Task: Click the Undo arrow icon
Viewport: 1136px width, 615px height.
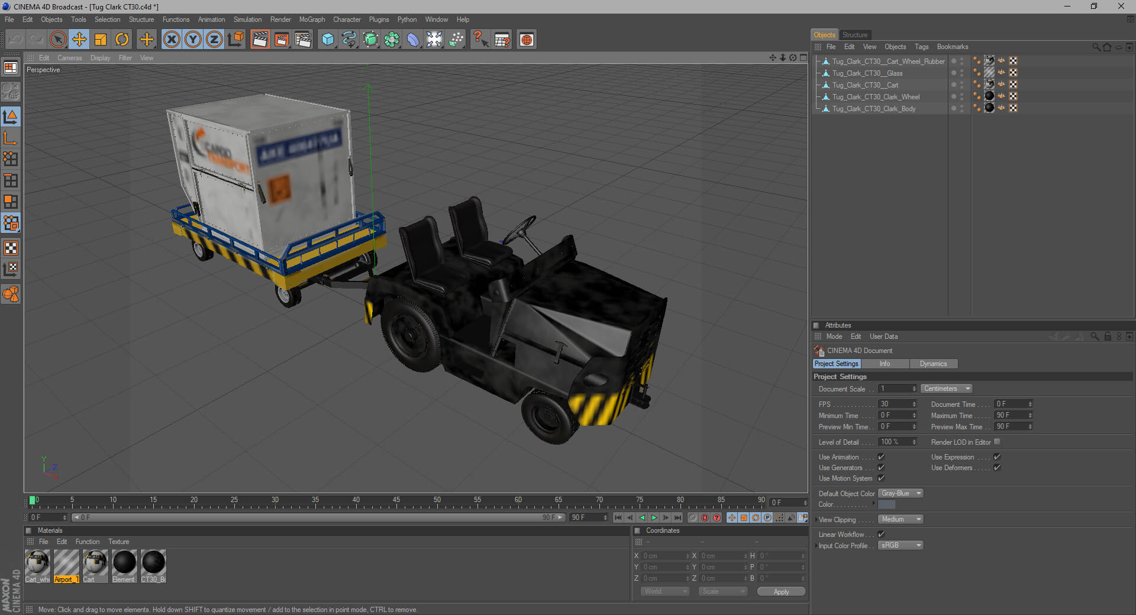Action: (x=15, y=40)
